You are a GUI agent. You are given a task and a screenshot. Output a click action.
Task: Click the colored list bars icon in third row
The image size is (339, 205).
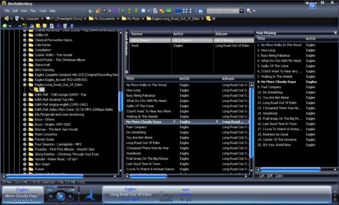click(x=24, y=26)
